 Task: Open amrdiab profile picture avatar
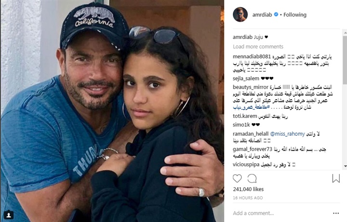click(x=240, y=14)
